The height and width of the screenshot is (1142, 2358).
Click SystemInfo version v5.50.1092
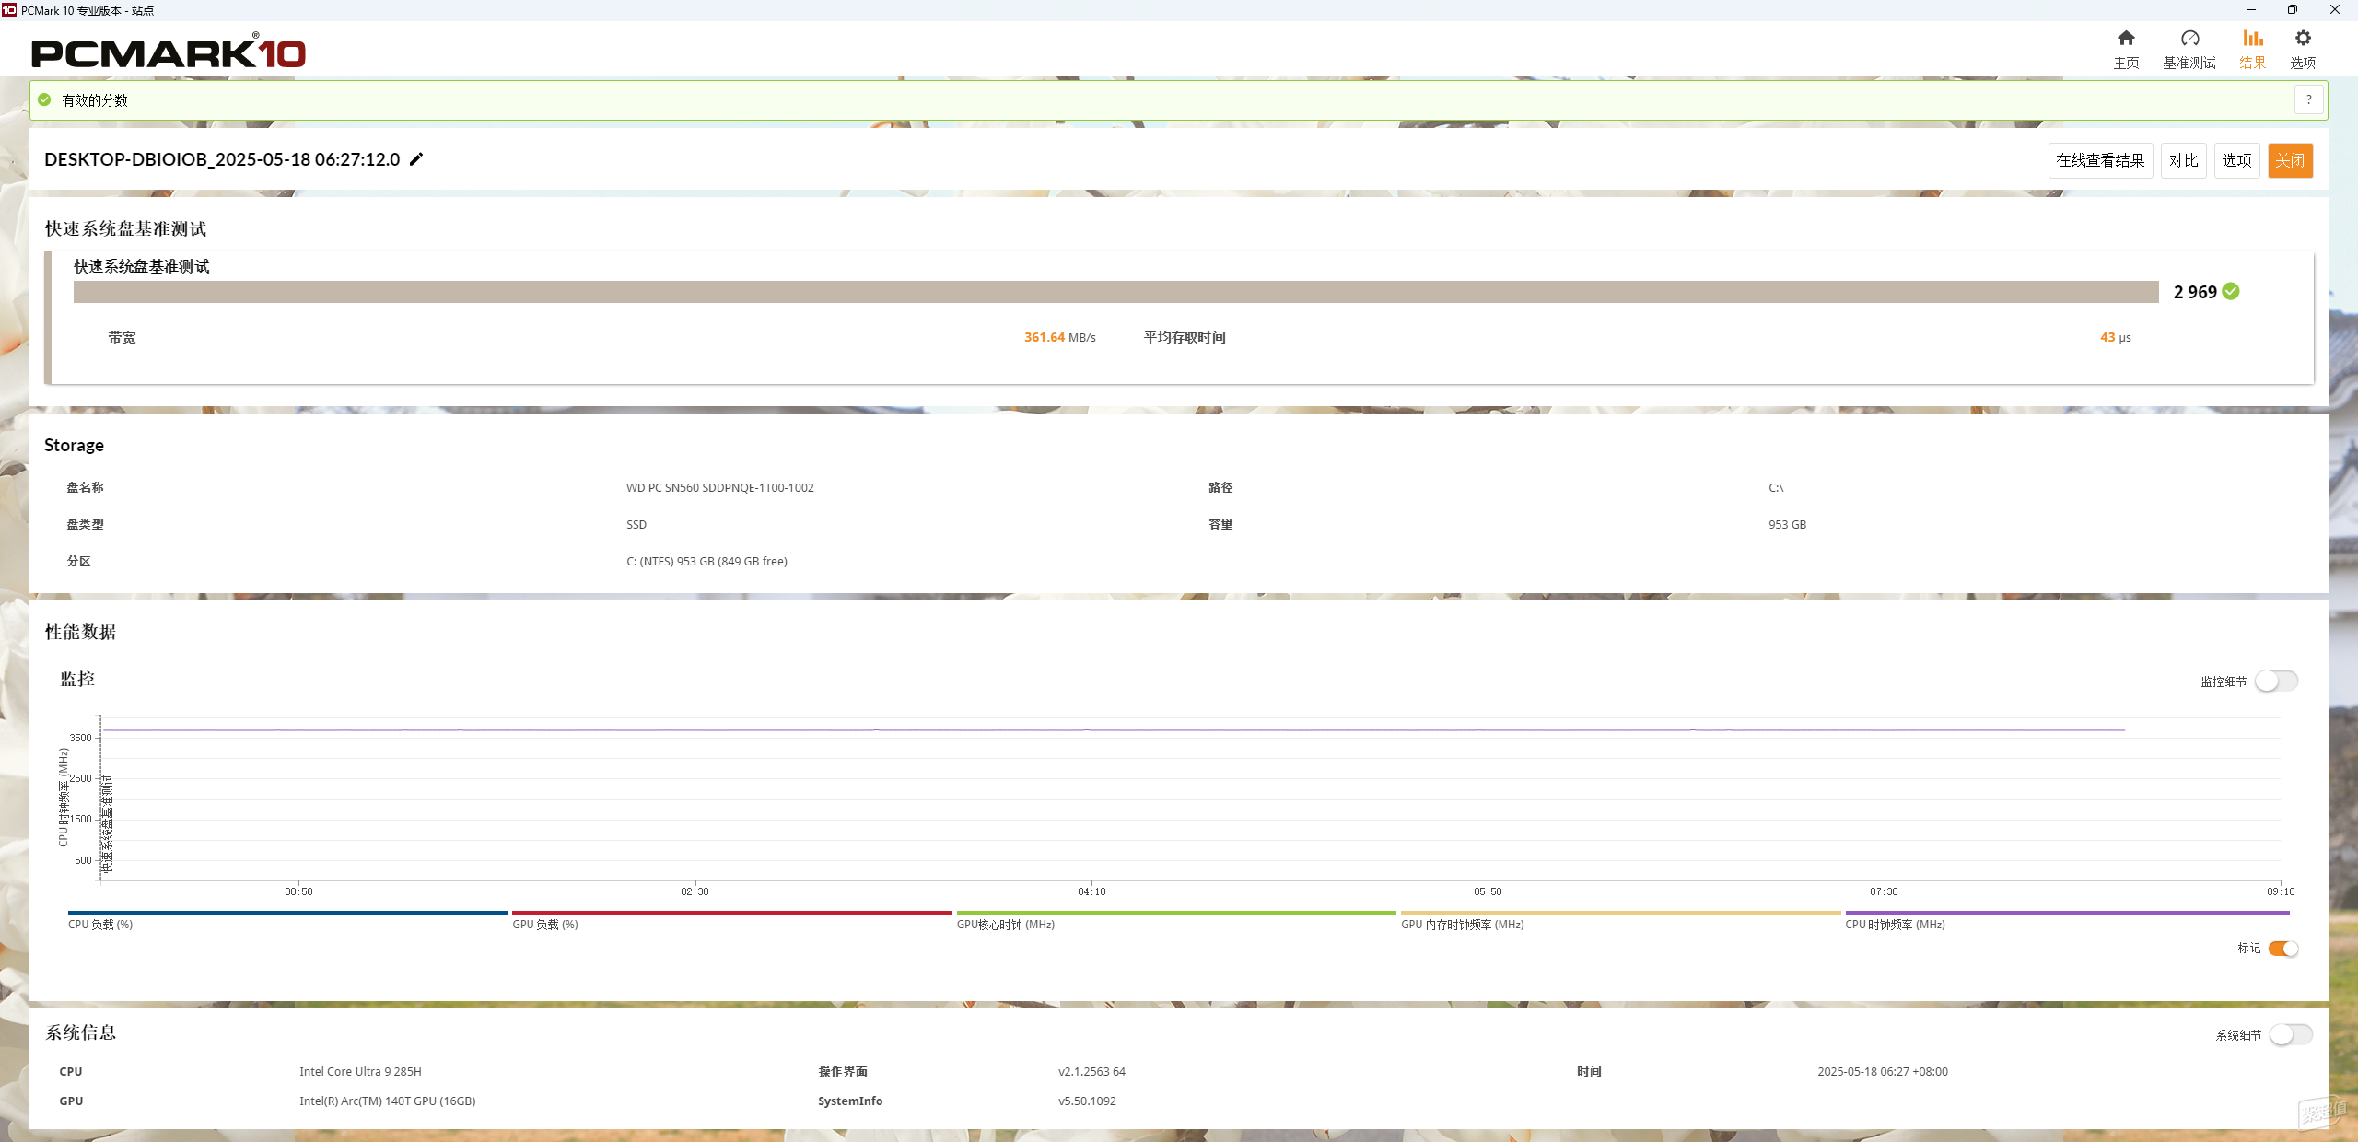coord(1087,1101)
